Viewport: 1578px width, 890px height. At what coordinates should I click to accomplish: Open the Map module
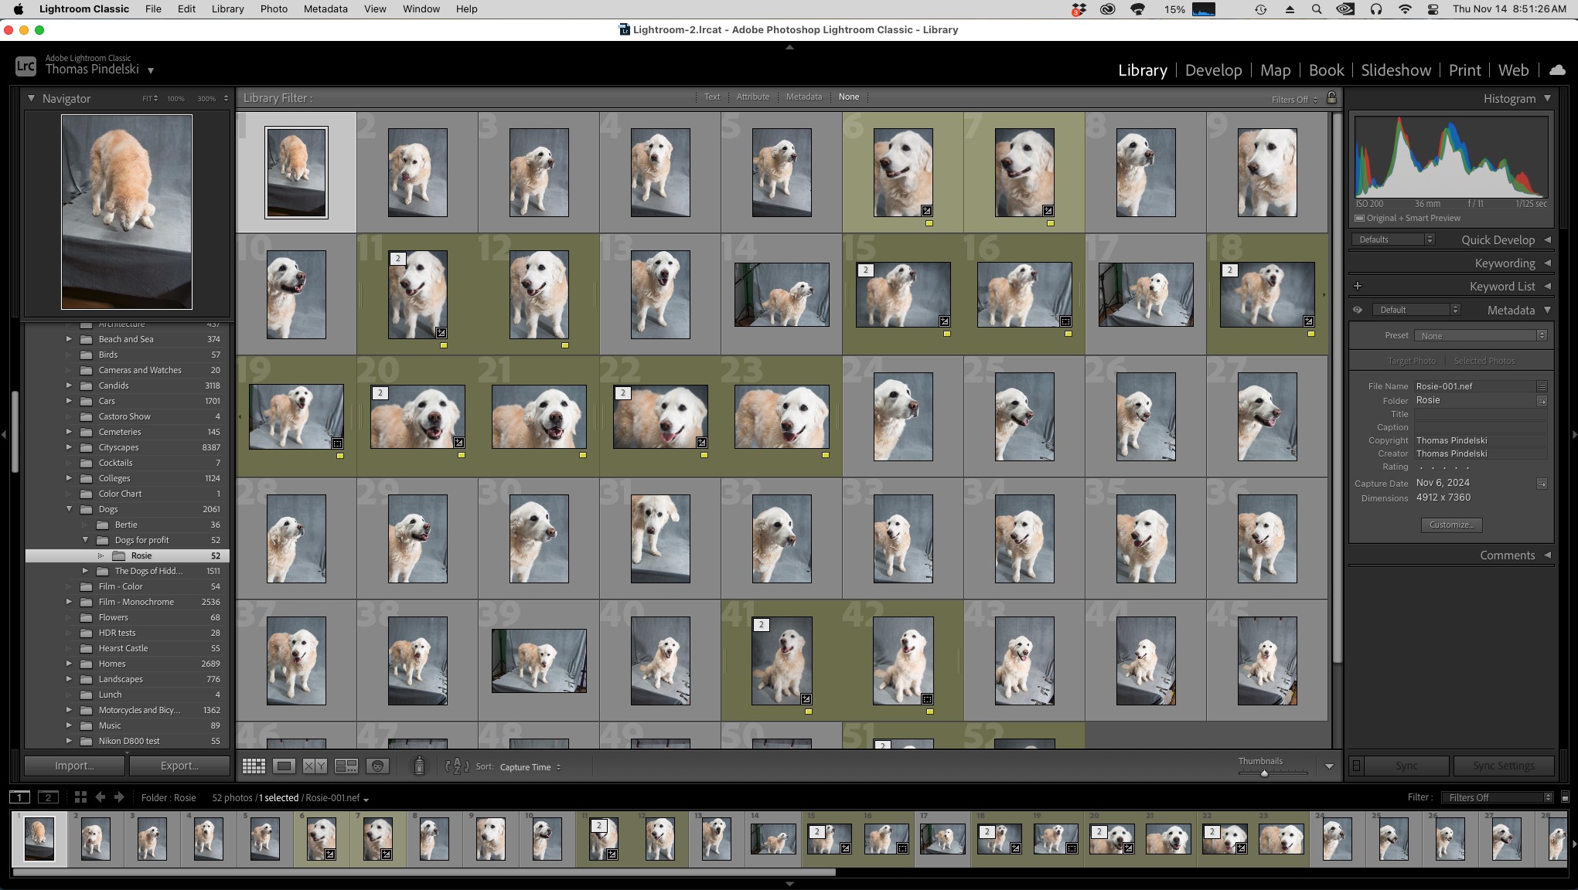point(1275,70)
